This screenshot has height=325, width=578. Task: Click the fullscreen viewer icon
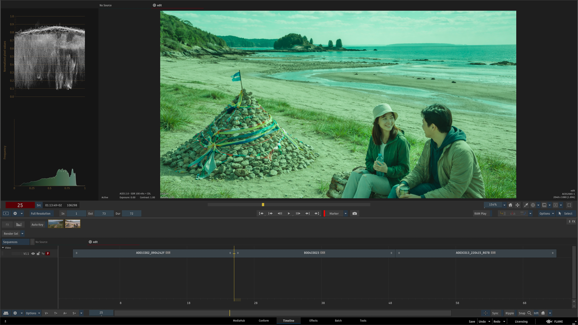[x=569, y=205]
